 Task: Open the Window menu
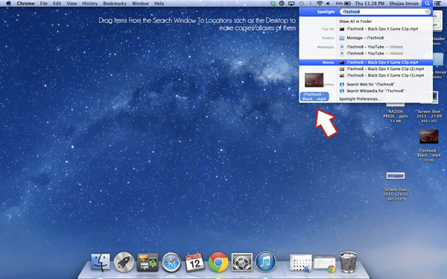(x=140, y=4)
